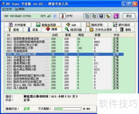
Task: Switch to the 基准 tab
Action: 14,30
